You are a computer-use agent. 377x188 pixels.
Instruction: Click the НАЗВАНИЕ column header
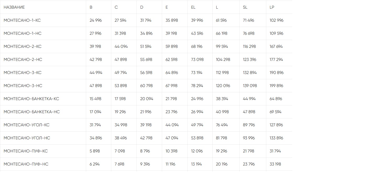14,7
